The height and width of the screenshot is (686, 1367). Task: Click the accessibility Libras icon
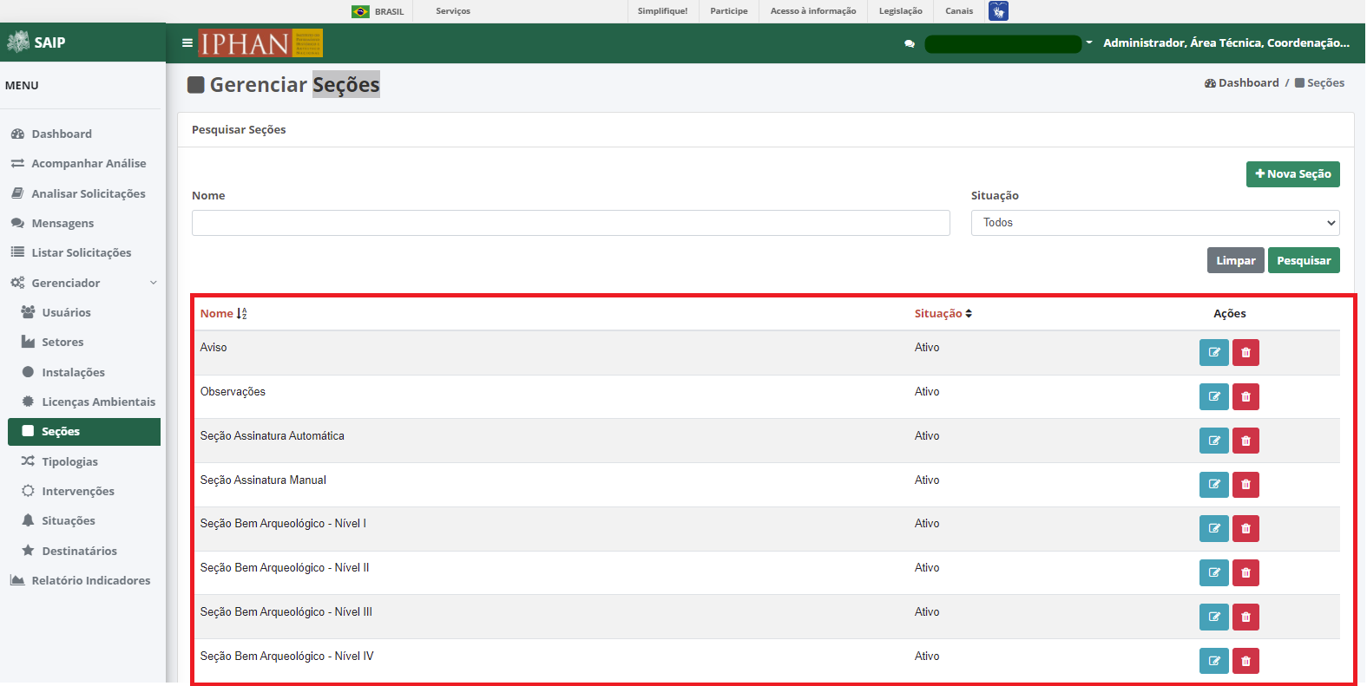point(998,11)
